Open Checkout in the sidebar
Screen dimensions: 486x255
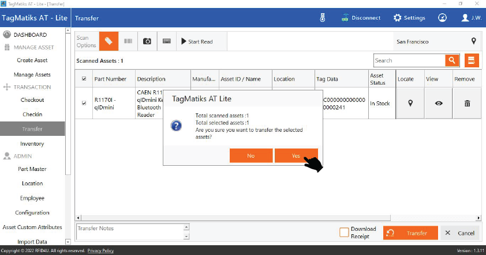[x=32, y=100]
